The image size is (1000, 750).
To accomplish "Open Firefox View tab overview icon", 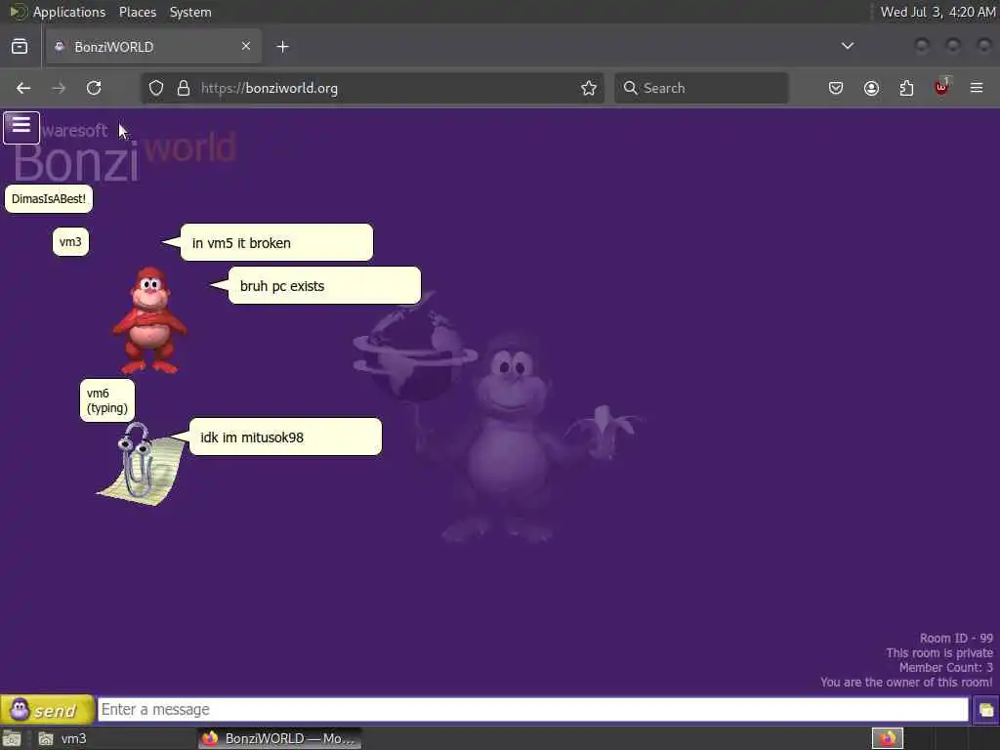I will pos(20,47).
